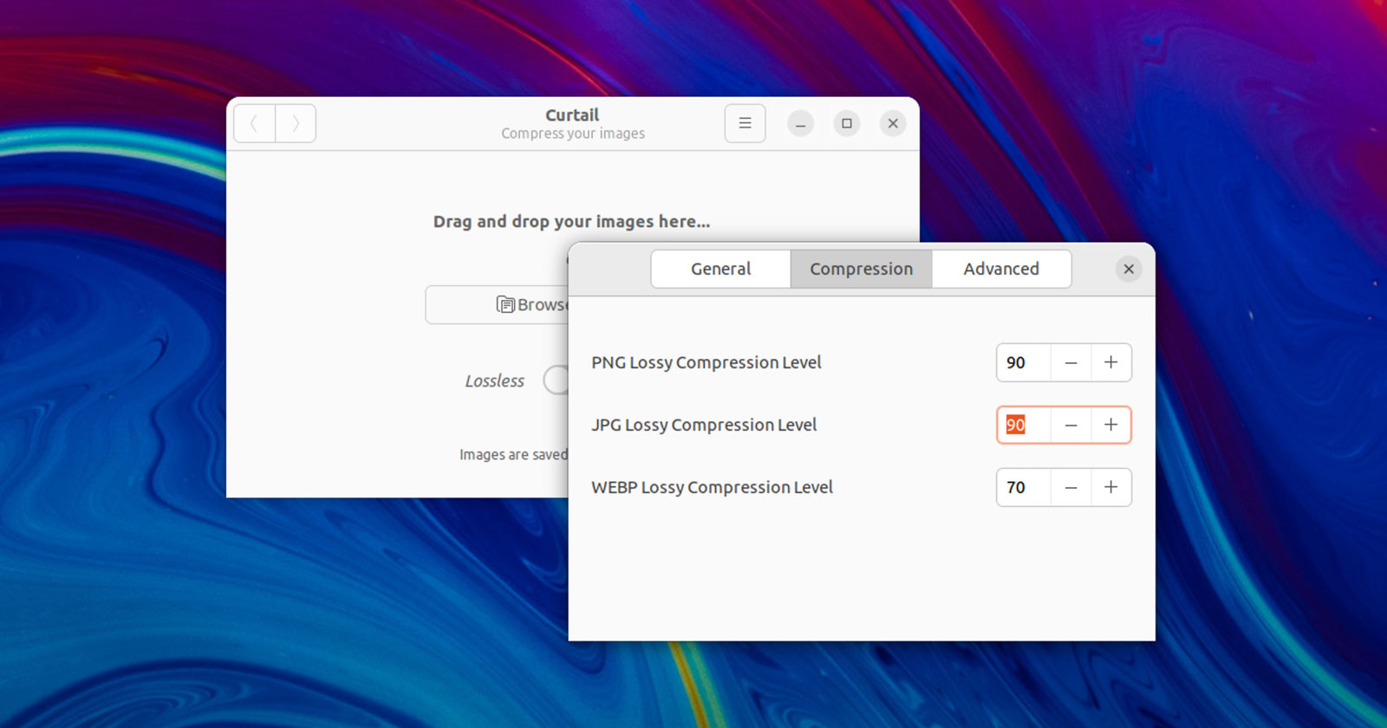
Task: Click the JPG compression value field
Action: coord(1024,425)
